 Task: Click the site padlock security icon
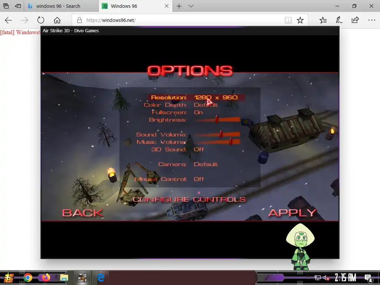(79, 20)
